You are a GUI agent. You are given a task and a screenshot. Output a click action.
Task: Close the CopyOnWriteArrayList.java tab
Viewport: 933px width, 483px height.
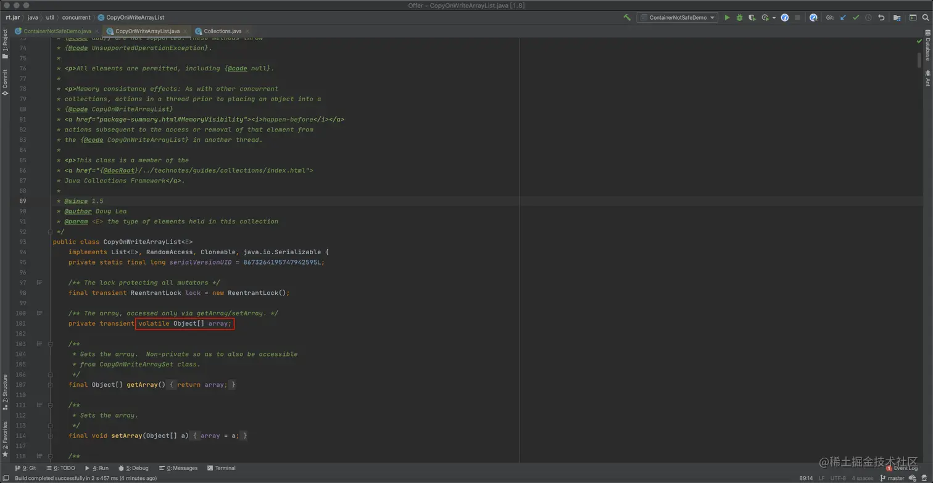tap(186, 31)
